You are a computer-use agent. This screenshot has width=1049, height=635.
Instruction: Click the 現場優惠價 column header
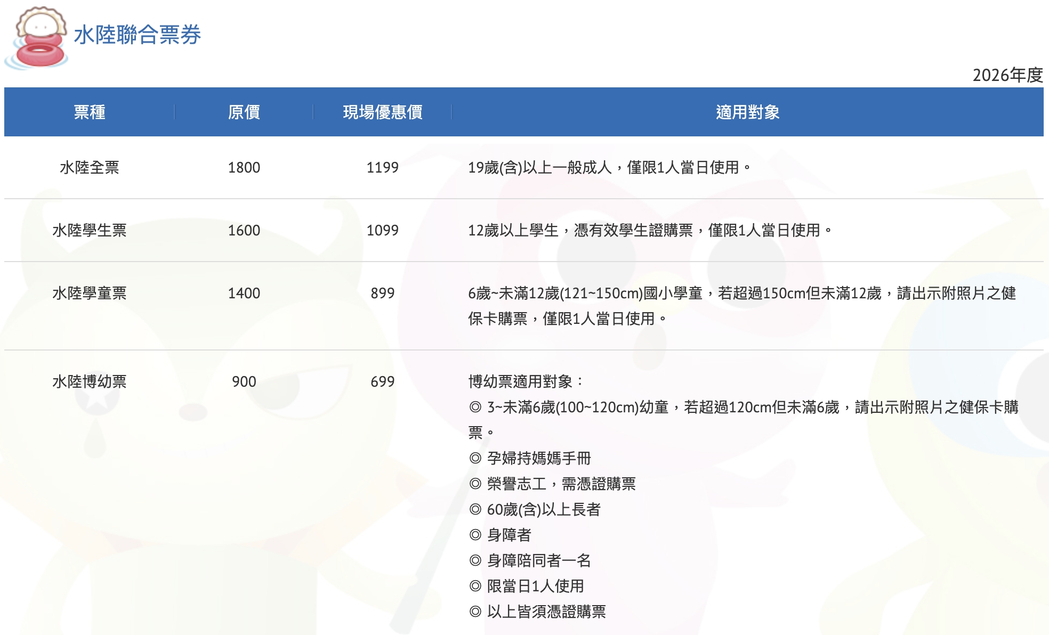(x=383, y=112)
